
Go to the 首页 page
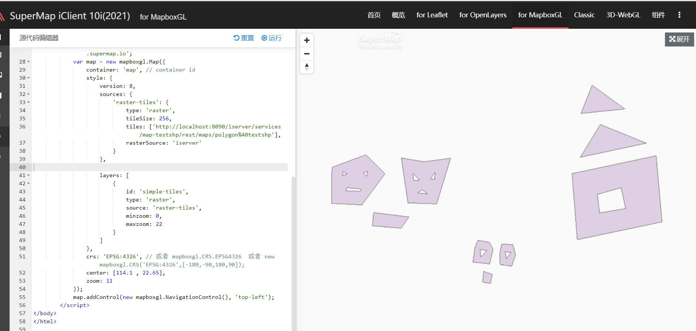coord(374,15)
